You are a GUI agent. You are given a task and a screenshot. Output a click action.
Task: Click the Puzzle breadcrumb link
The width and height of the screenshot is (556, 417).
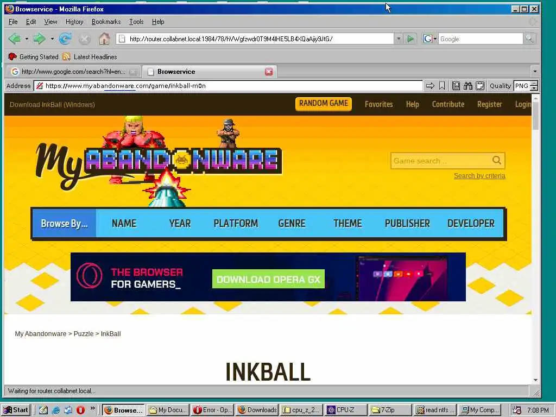tap(84, 334)
